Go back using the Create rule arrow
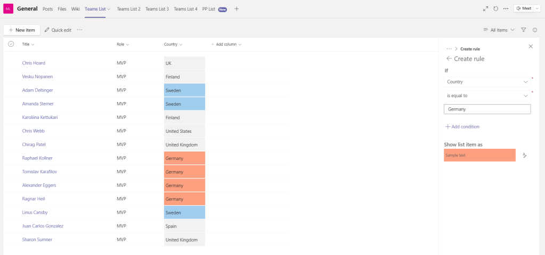Viewport: 545px width, 255px height. click(x=449, y=58)
